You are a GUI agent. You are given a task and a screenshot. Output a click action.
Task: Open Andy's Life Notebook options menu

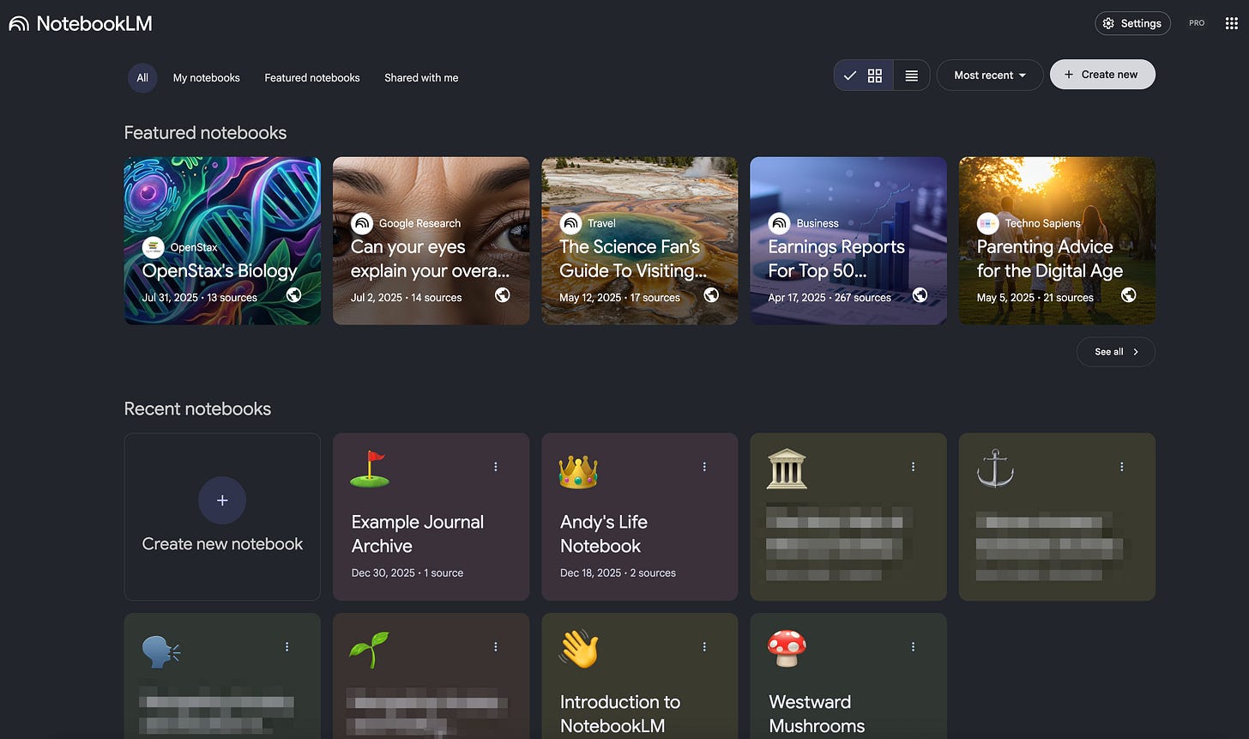coord(704,467)
